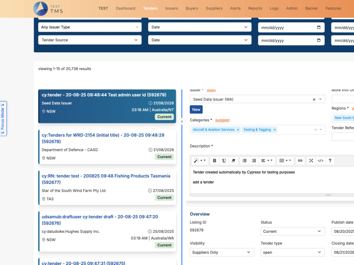
Task: Click the eraser remove-format icon
Action: click(233, 161)
